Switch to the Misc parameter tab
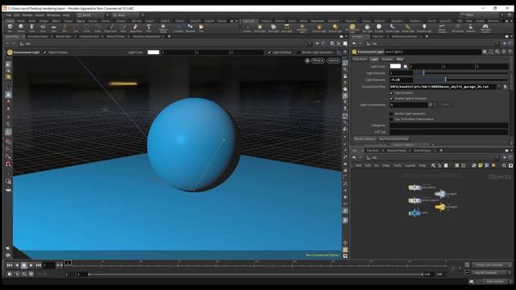The height and width of the screenshot is (290, 516). (400, 59)
